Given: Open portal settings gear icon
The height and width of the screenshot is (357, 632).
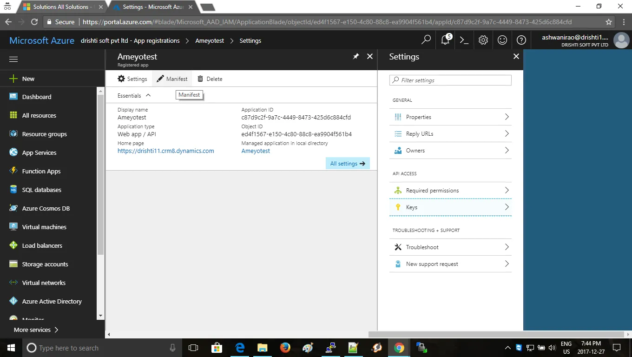Looking at the screenshot, I should [x=483, y=40].
